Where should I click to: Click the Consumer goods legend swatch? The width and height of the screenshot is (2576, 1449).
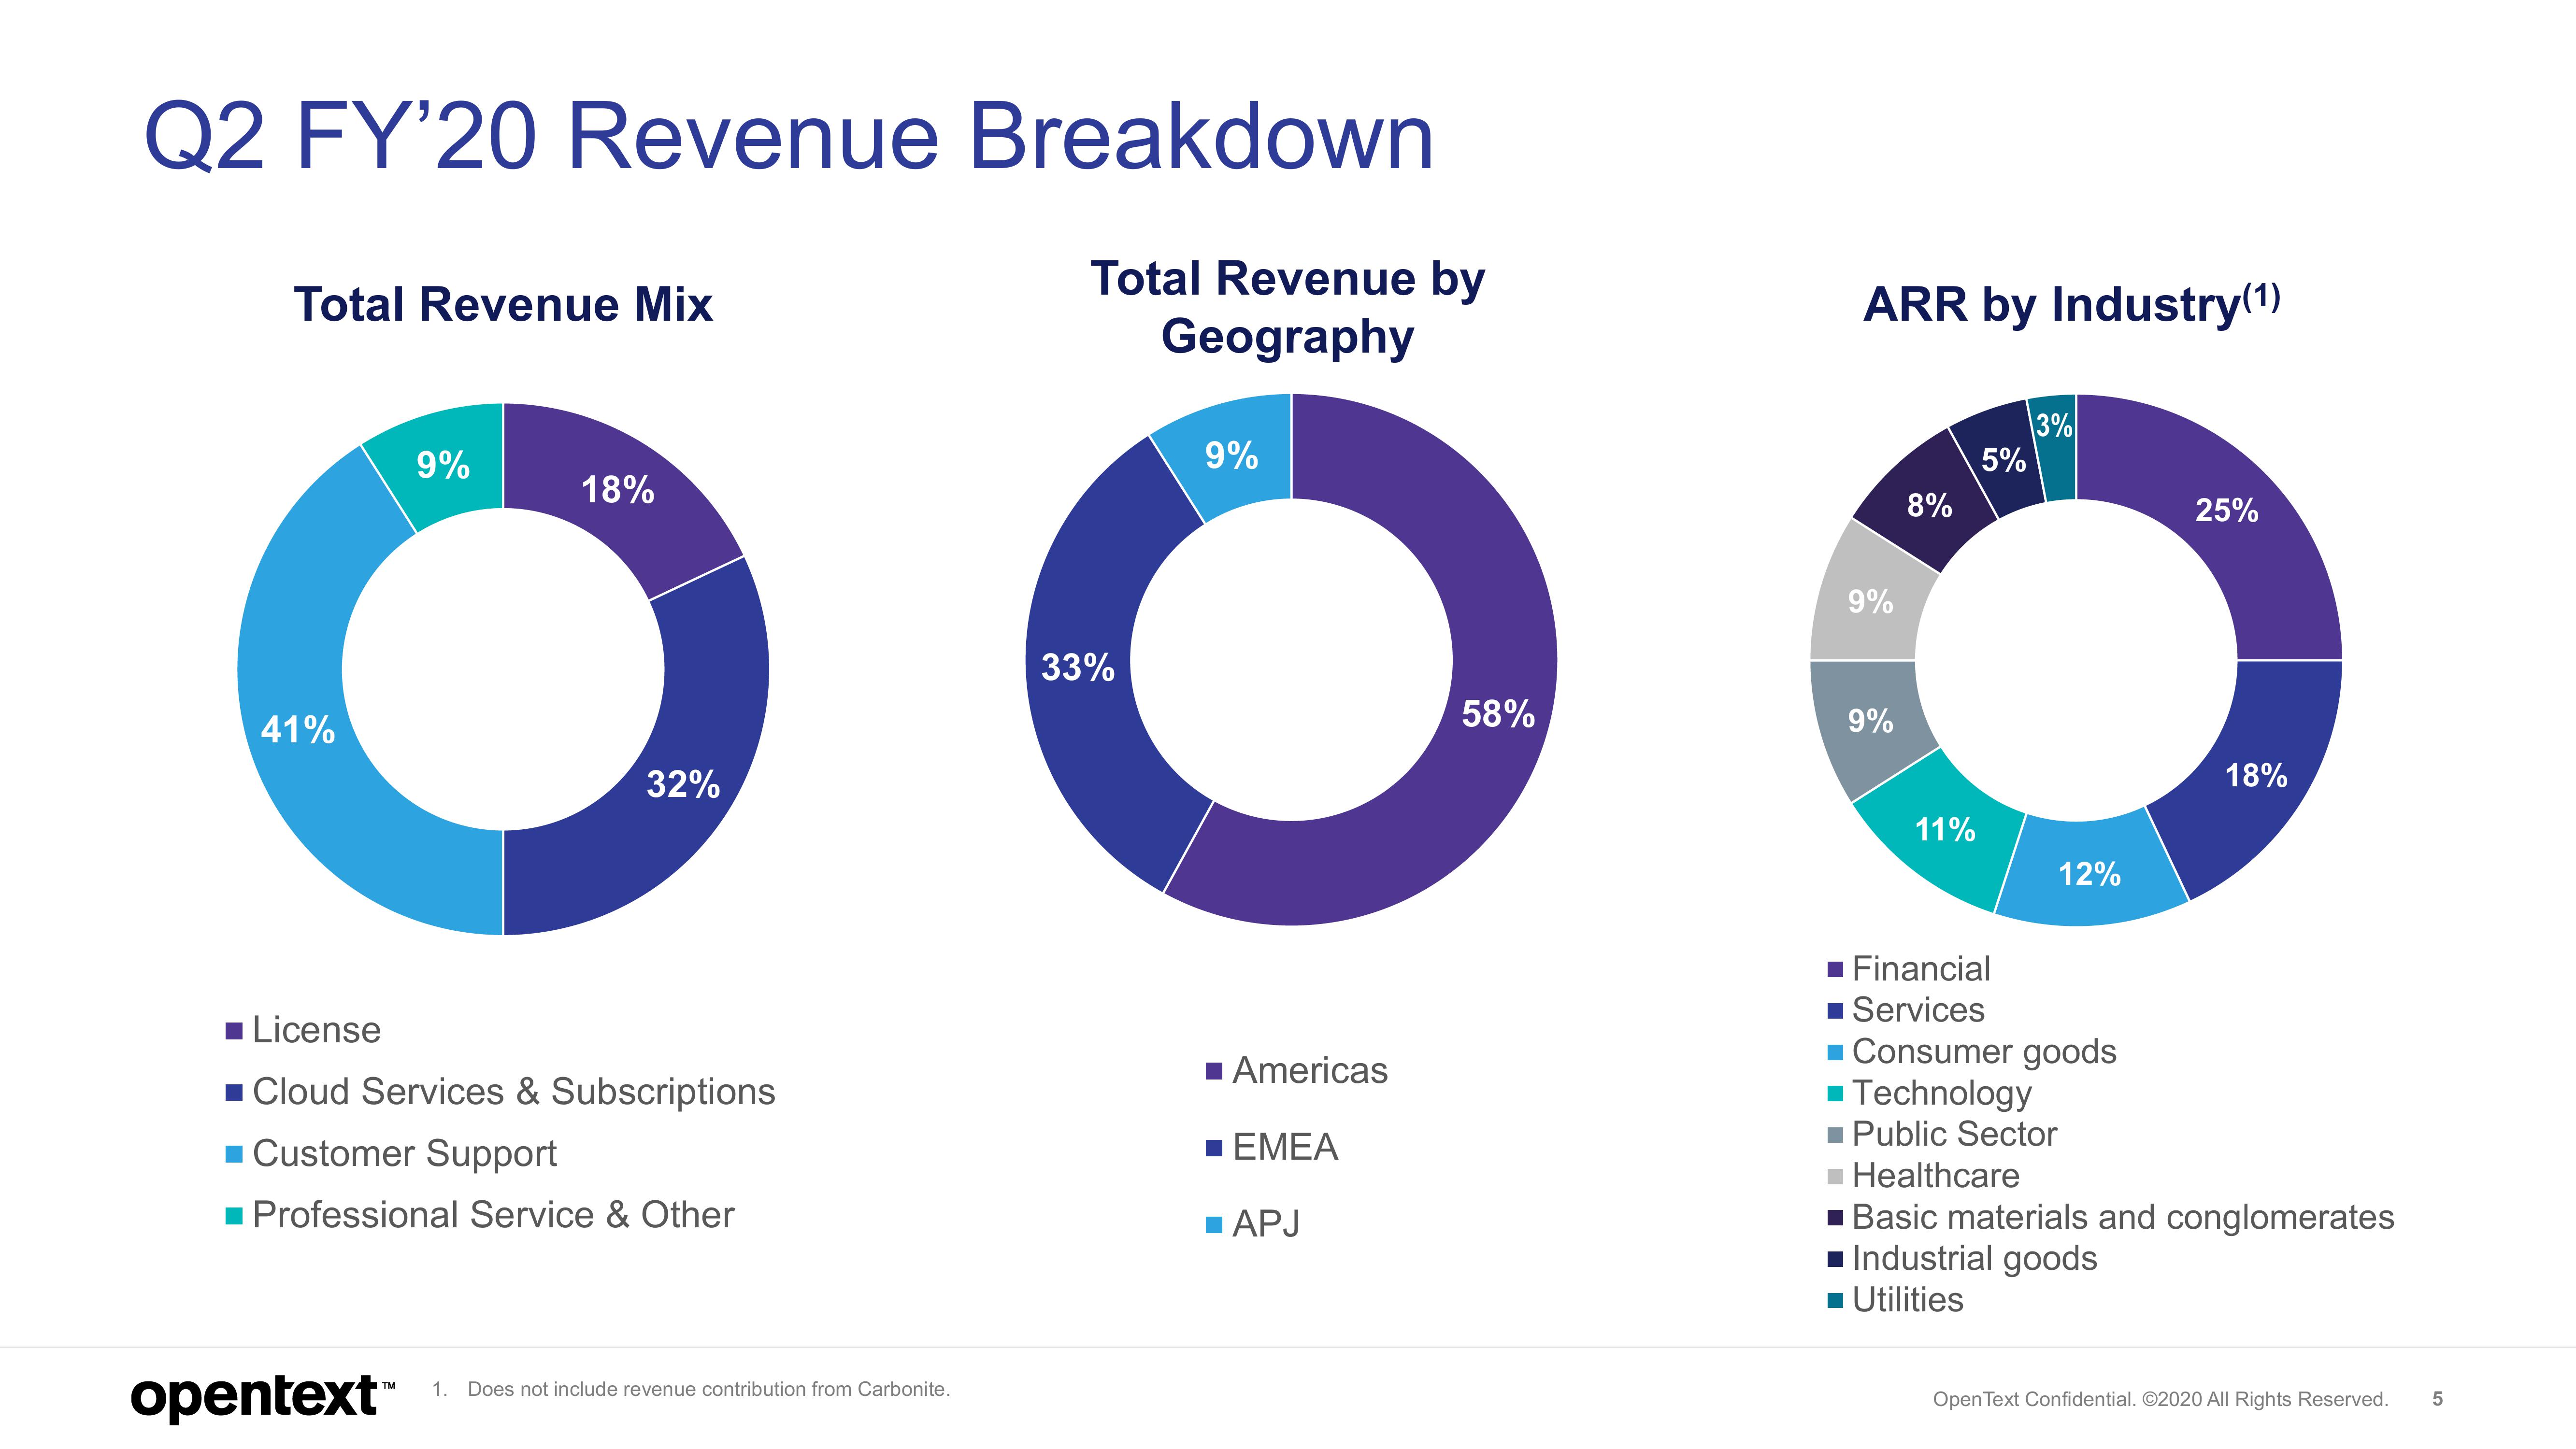(1835, 1052)
